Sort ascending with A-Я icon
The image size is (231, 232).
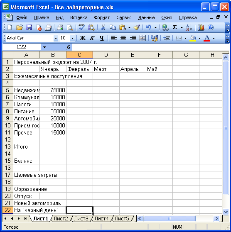pyautogui.click(x=189, y=27)
